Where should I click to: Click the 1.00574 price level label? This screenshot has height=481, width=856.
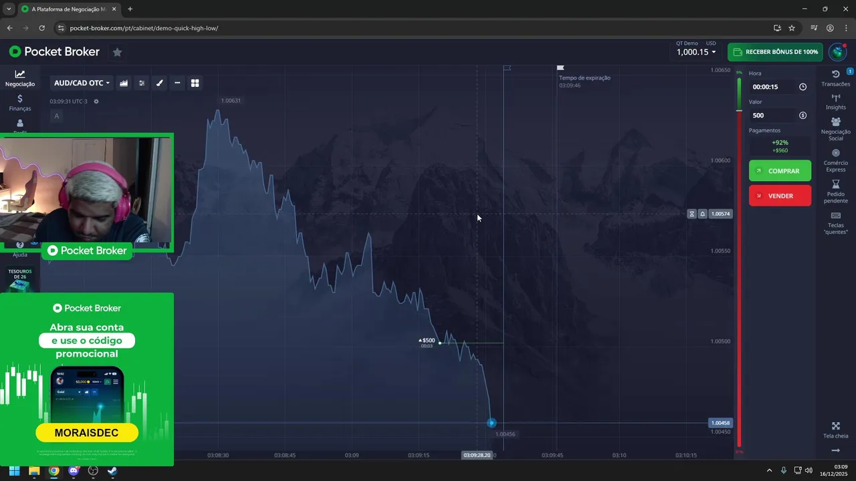click(721, 214)
